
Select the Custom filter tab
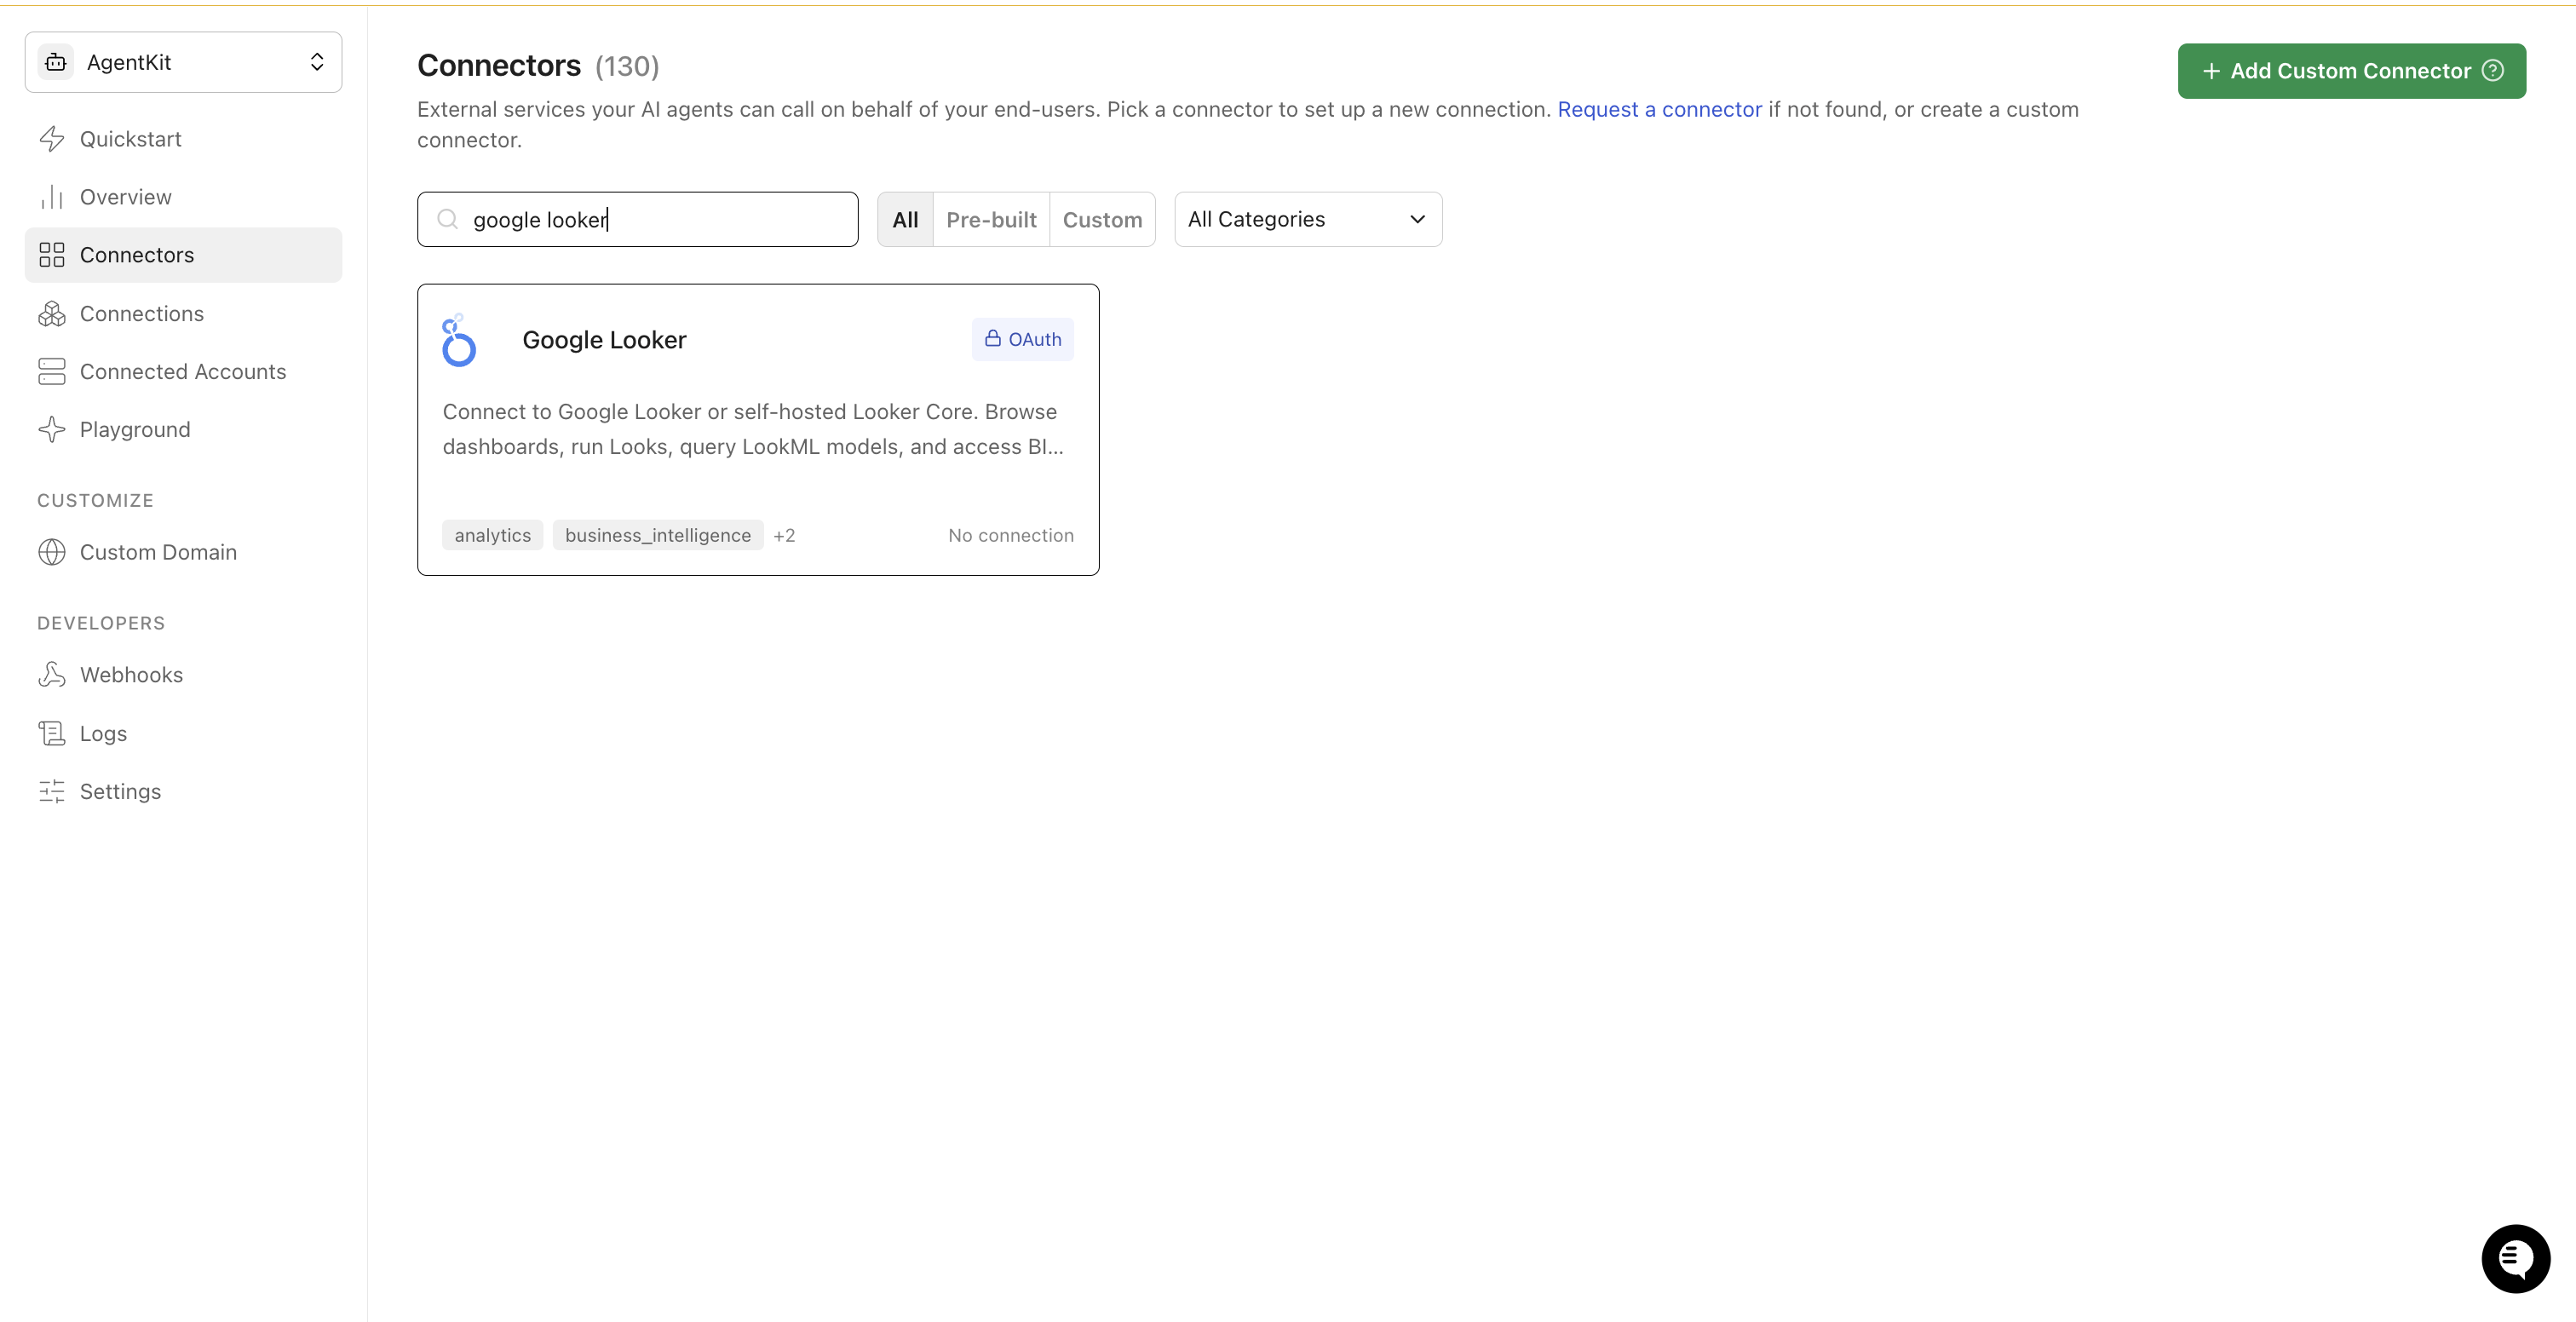tap(1102, 219)
